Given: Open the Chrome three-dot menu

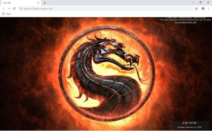Looking at the screenshot, I should (x=208, y=9).
